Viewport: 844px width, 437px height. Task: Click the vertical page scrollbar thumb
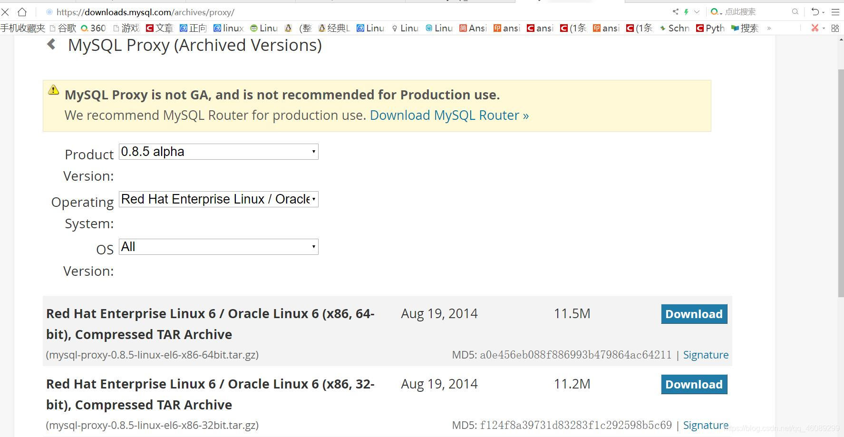coord(840,183)
